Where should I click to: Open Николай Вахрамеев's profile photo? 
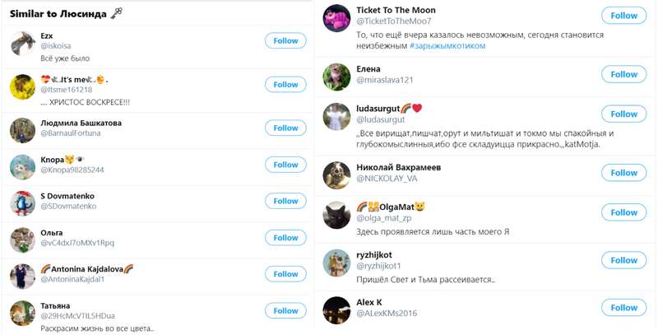(x=337, y=174)
